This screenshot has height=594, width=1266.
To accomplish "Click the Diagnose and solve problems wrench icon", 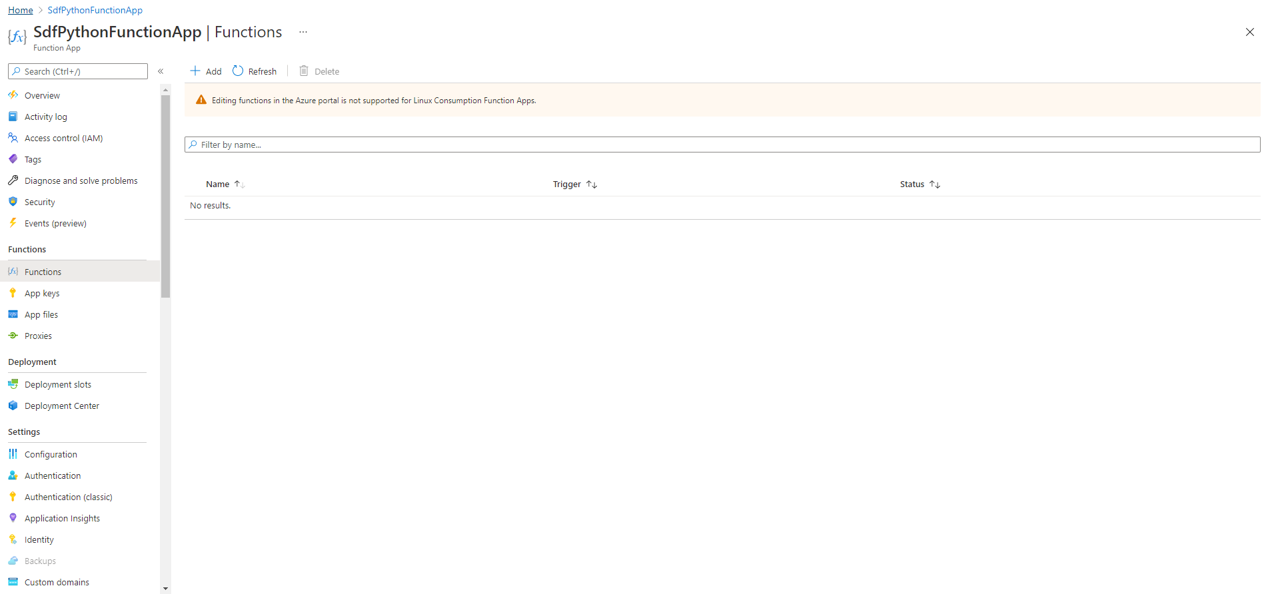I will point(13,180).
